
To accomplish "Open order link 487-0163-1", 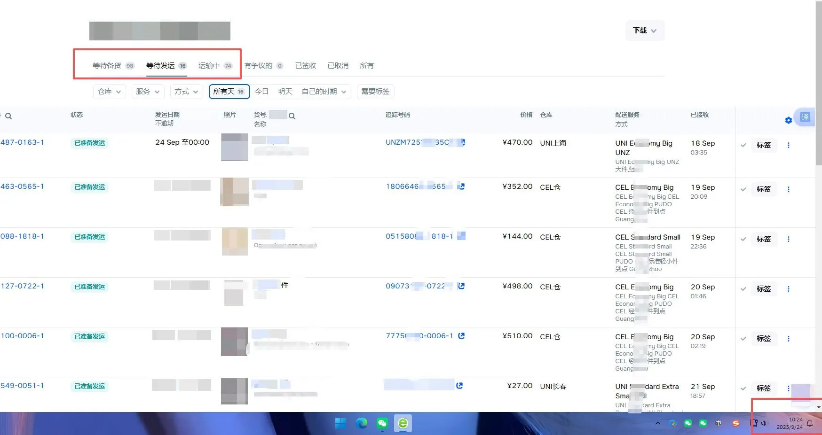I will [23, 142].
